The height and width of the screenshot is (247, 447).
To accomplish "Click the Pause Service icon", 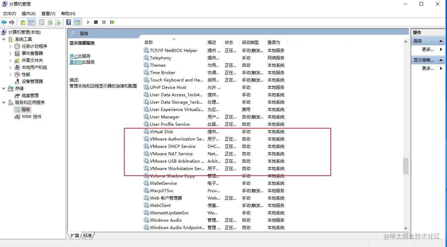I will pos(104,22).
